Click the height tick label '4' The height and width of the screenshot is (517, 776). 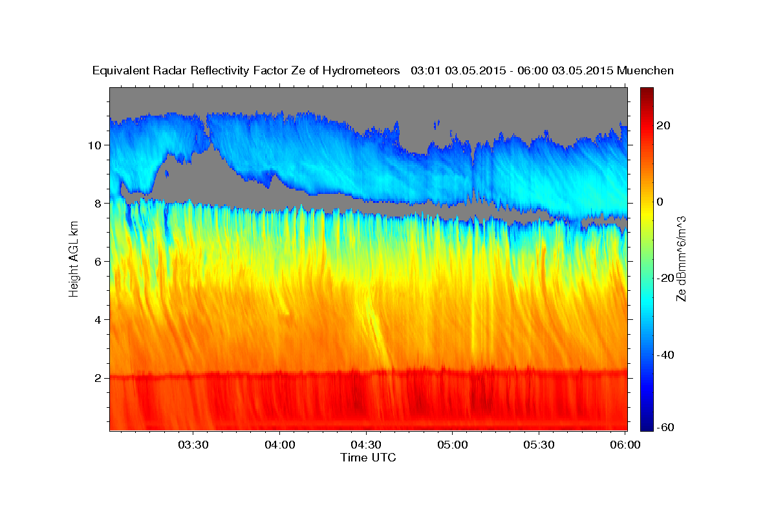pyautogui.click(x=99, y=320)
